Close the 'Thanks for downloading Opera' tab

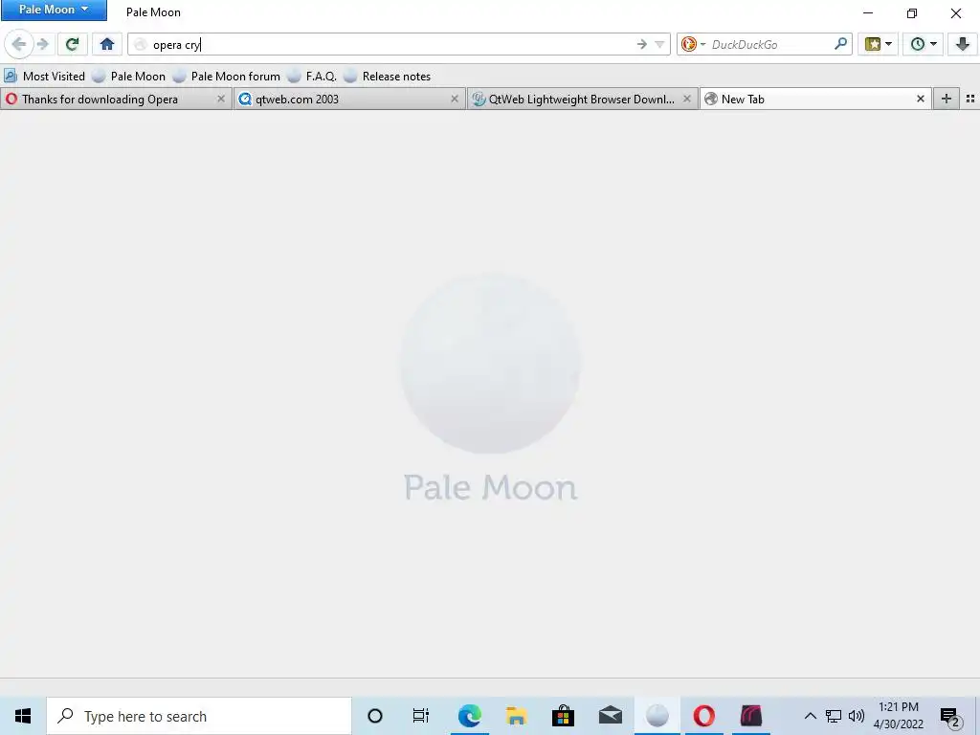click(221, 99)
